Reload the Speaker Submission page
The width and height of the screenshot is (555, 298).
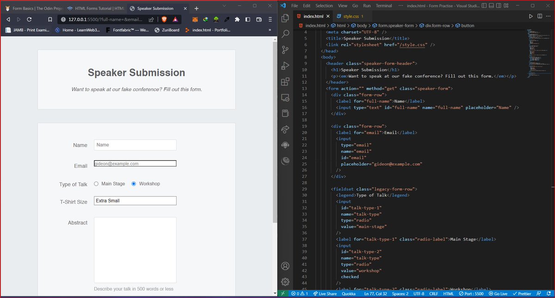[x=29, y=19]
